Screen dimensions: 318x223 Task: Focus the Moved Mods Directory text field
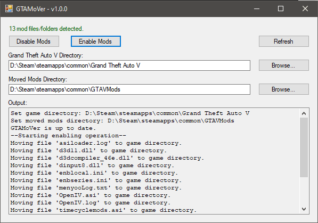click(x=129, y=89)
